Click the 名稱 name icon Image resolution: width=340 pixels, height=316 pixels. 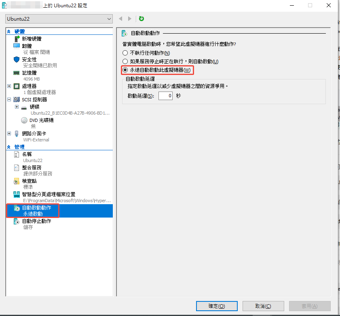click(17, 154)
